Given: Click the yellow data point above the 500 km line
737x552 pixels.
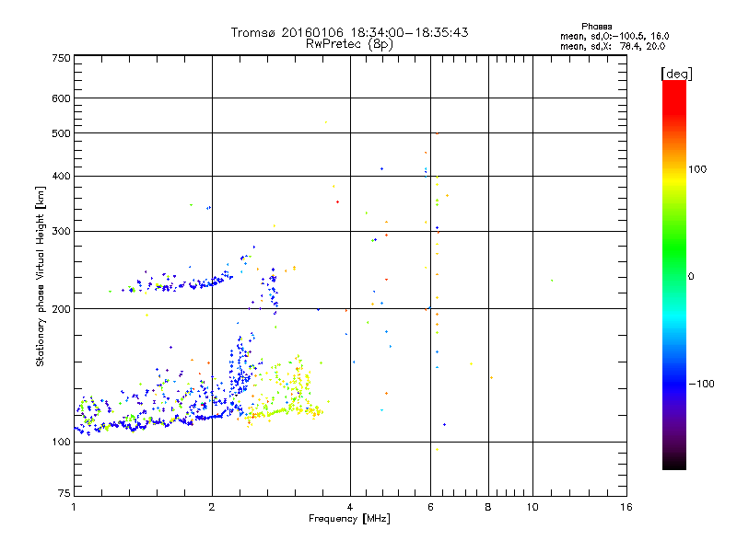Looking at the screenshot, I should click(326, 122).
